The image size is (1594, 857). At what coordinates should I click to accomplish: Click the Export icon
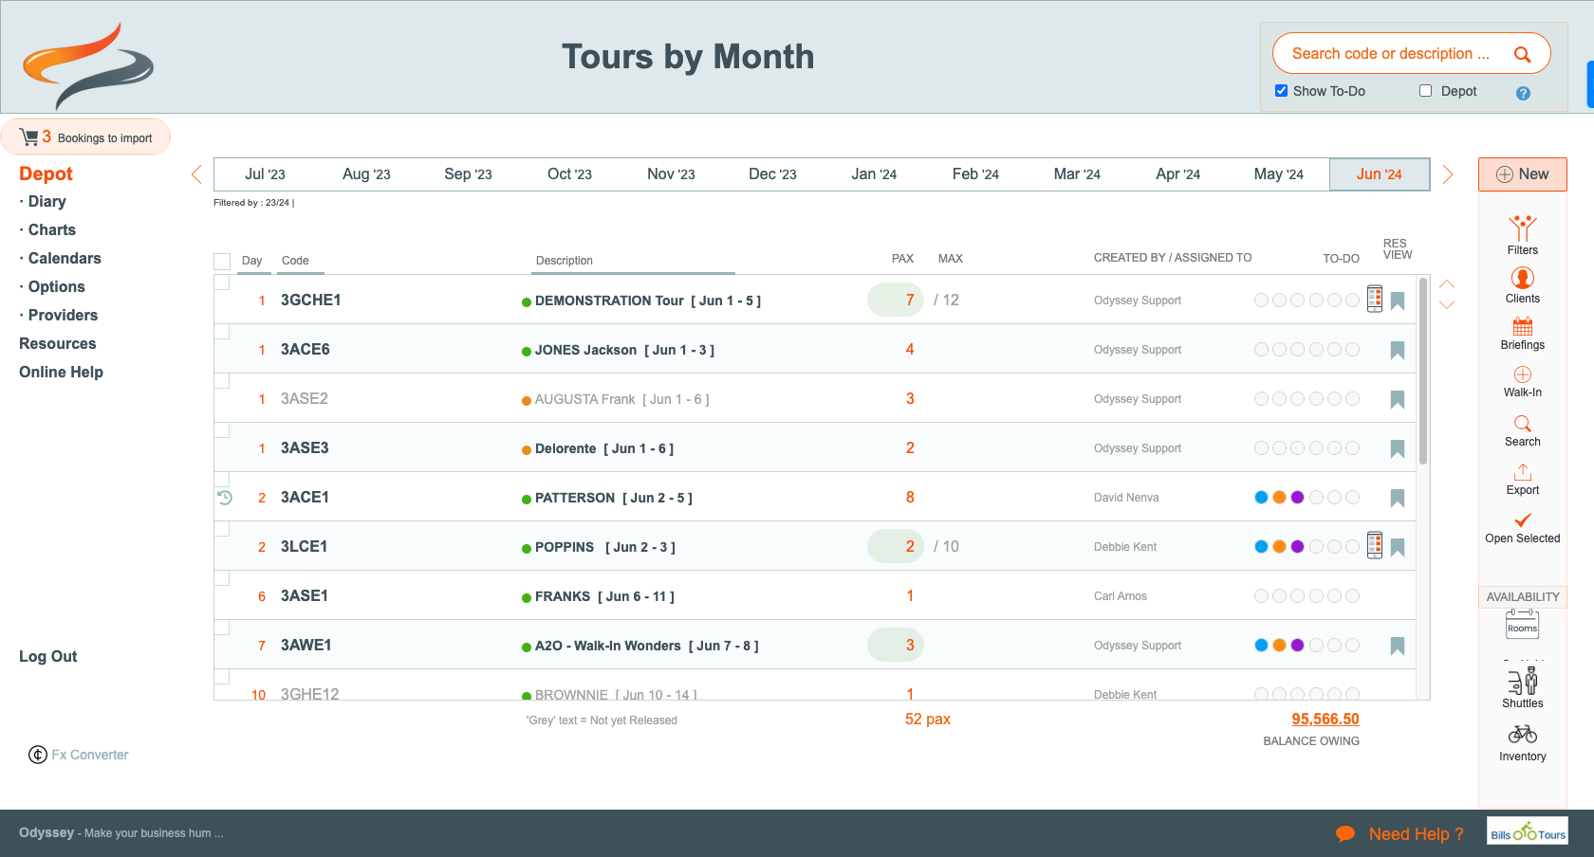click(x=1522, y=472)
